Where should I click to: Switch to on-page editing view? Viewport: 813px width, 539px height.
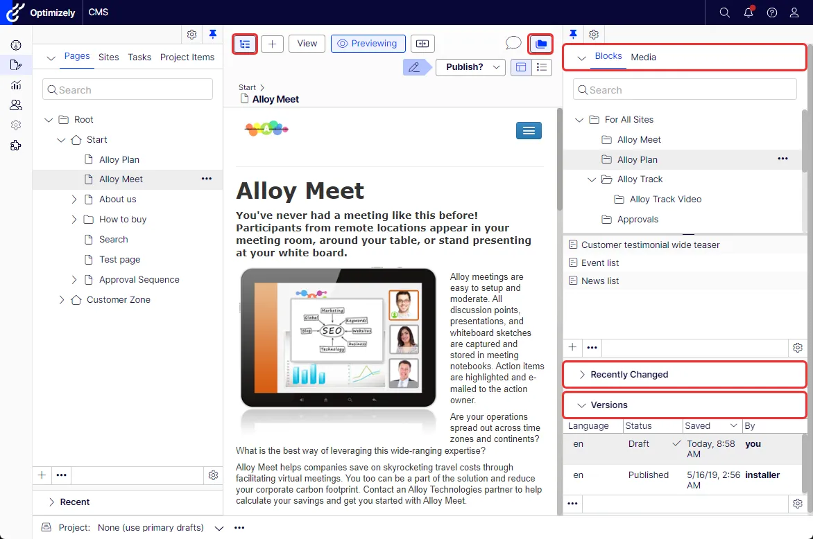[521, 67]
